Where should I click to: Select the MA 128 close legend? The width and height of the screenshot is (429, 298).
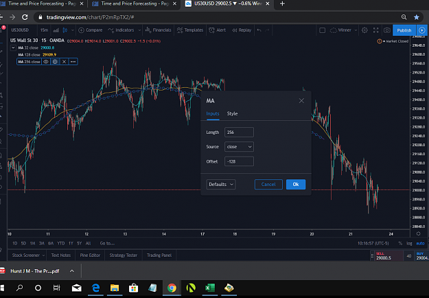coord(29,55)
